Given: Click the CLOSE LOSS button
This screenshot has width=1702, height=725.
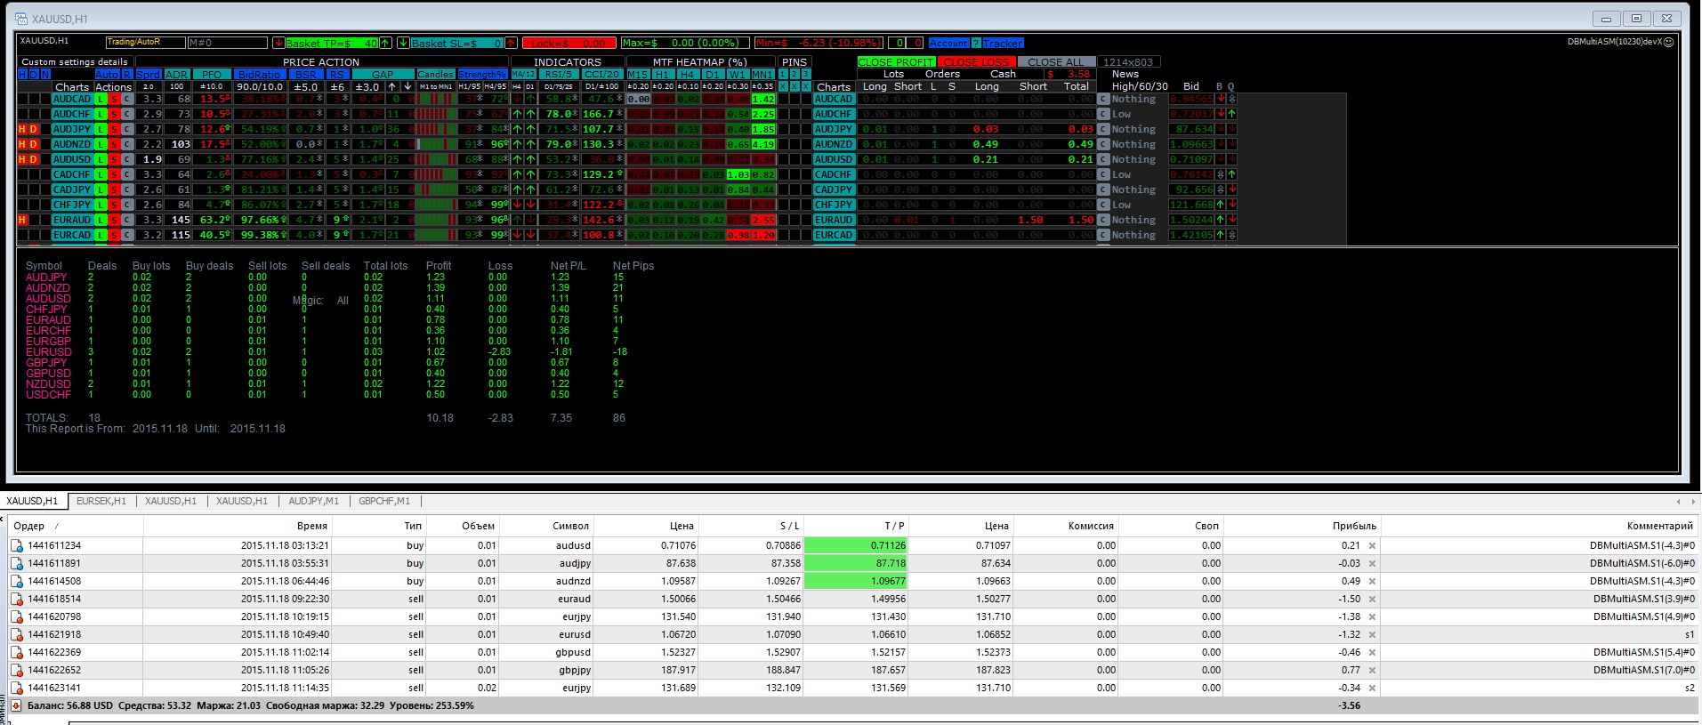Looking at the screenshot, I should click(x=976, y=62).
